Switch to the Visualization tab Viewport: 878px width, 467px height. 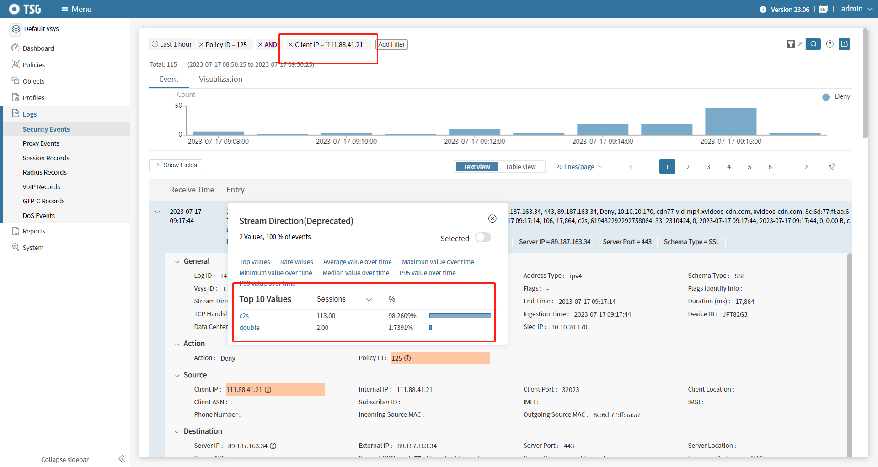point(220,80)
